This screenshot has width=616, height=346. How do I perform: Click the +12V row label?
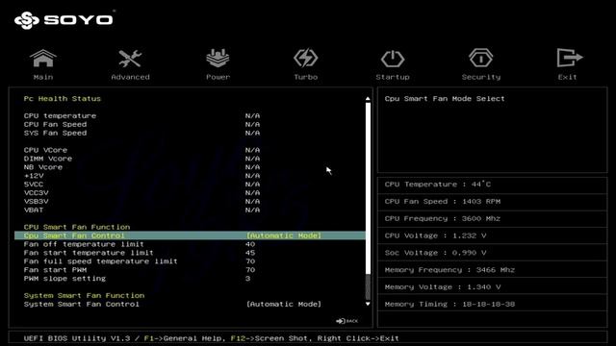(x=34, y=176)
